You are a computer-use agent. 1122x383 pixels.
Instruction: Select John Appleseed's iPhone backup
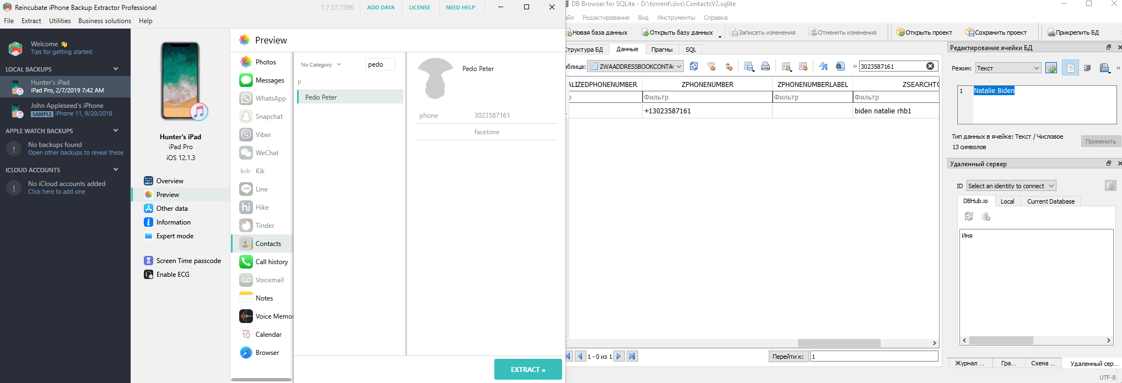pos(65,110)
